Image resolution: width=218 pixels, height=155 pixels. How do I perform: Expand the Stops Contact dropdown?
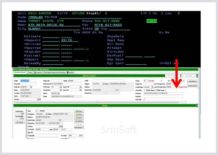click(x=60, y=127)
